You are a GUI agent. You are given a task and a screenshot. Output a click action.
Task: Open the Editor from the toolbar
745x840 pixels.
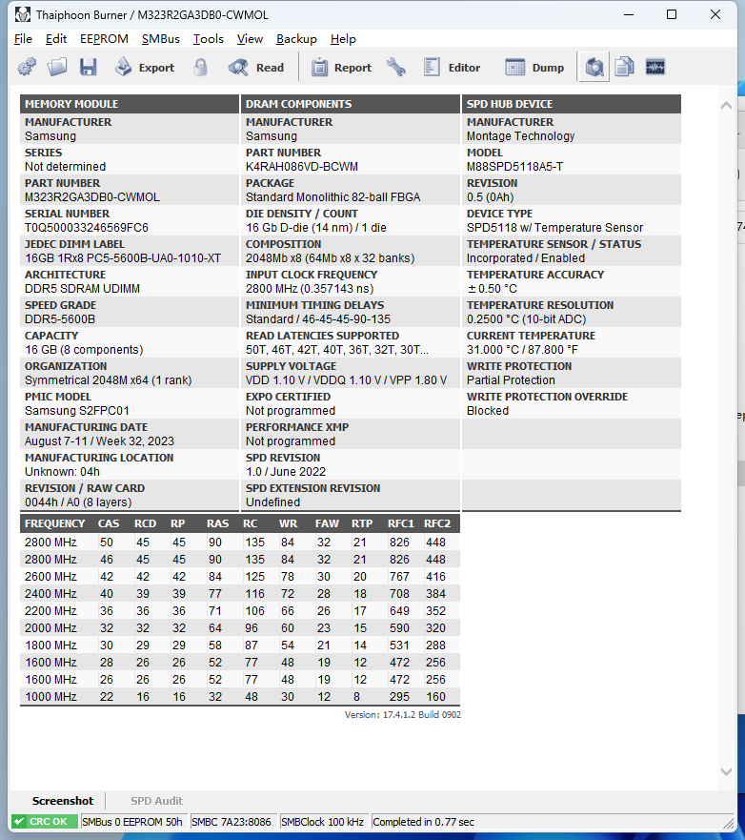coord(452,68)
